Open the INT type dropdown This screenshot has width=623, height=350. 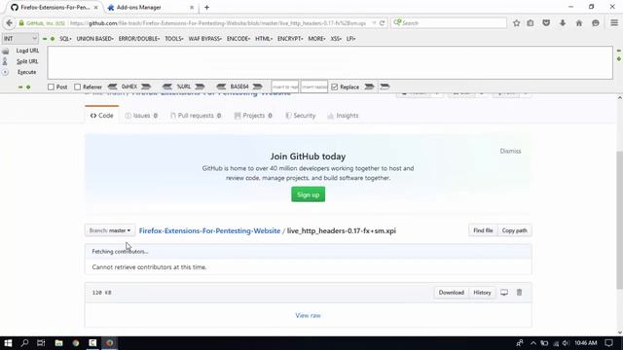19,39
